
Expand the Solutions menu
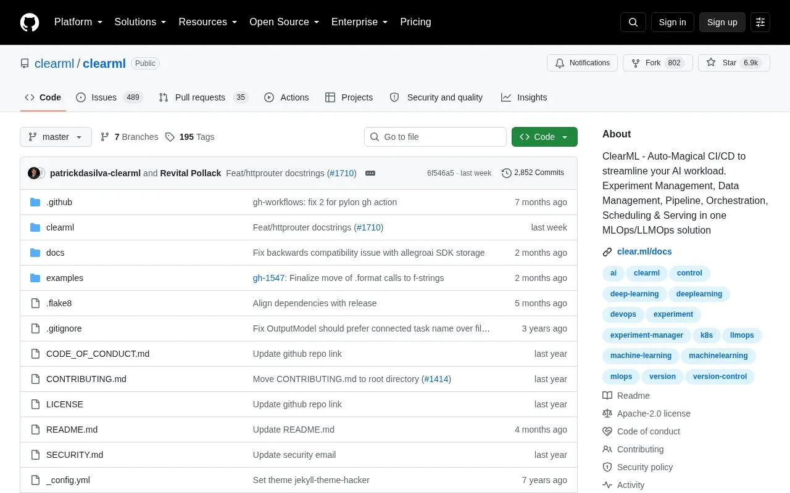pyautogui.click(x=141, y=22)
